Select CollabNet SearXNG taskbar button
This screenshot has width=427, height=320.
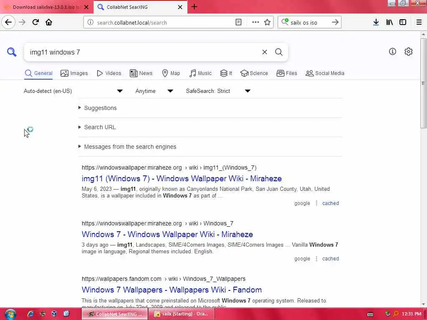[x=115, y=314]
